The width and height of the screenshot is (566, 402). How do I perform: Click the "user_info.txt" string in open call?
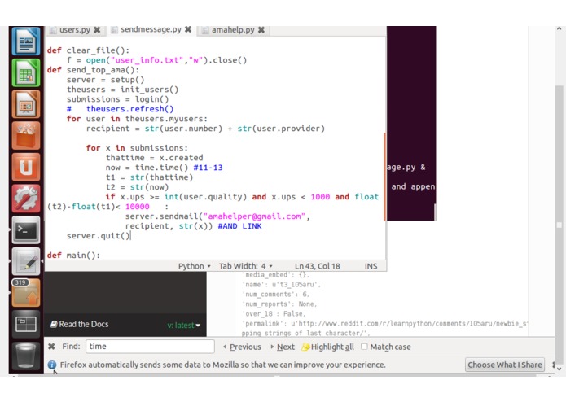click(x=147, y=60)
